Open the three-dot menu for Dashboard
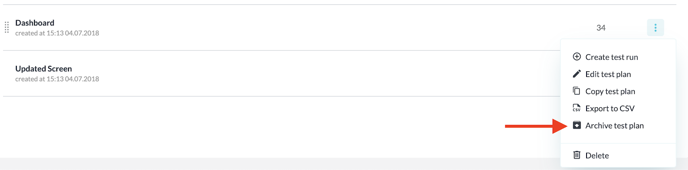Image resolution: width=688 pixels, height=170 pixels. pyautogui.click(x=655, y=27)
